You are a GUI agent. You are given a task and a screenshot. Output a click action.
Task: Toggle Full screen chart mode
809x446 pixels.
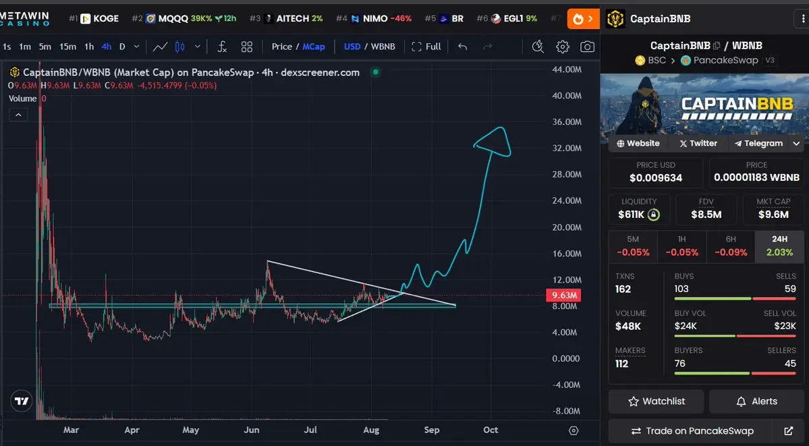point(426,47)
